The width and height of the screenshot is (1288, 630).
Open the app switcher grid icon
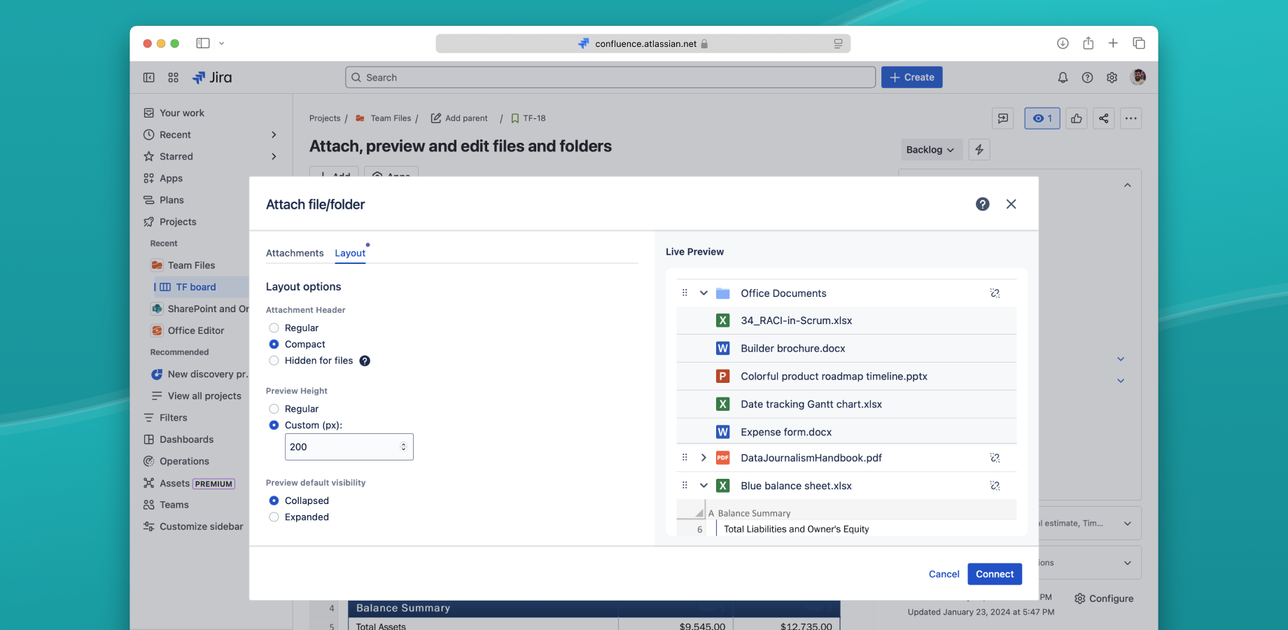coord(174,78)
